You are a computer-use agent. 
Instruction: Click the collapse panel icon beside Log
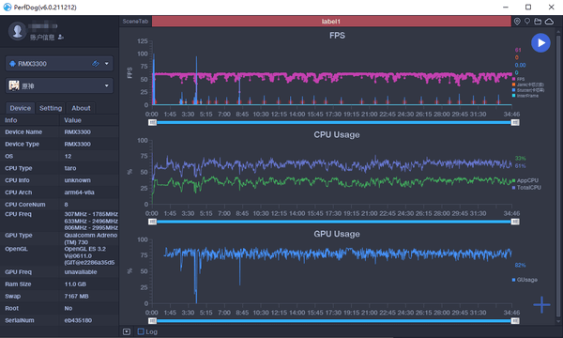tap(127, 331)
